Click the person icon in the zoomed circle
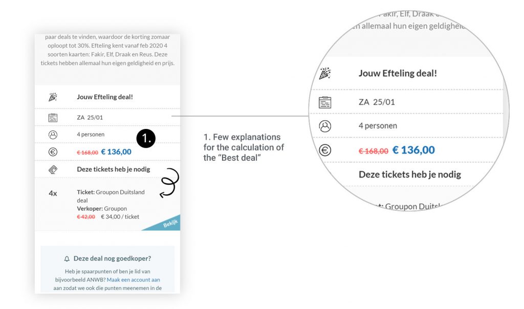Screen dimensions: 524x309 325,126
